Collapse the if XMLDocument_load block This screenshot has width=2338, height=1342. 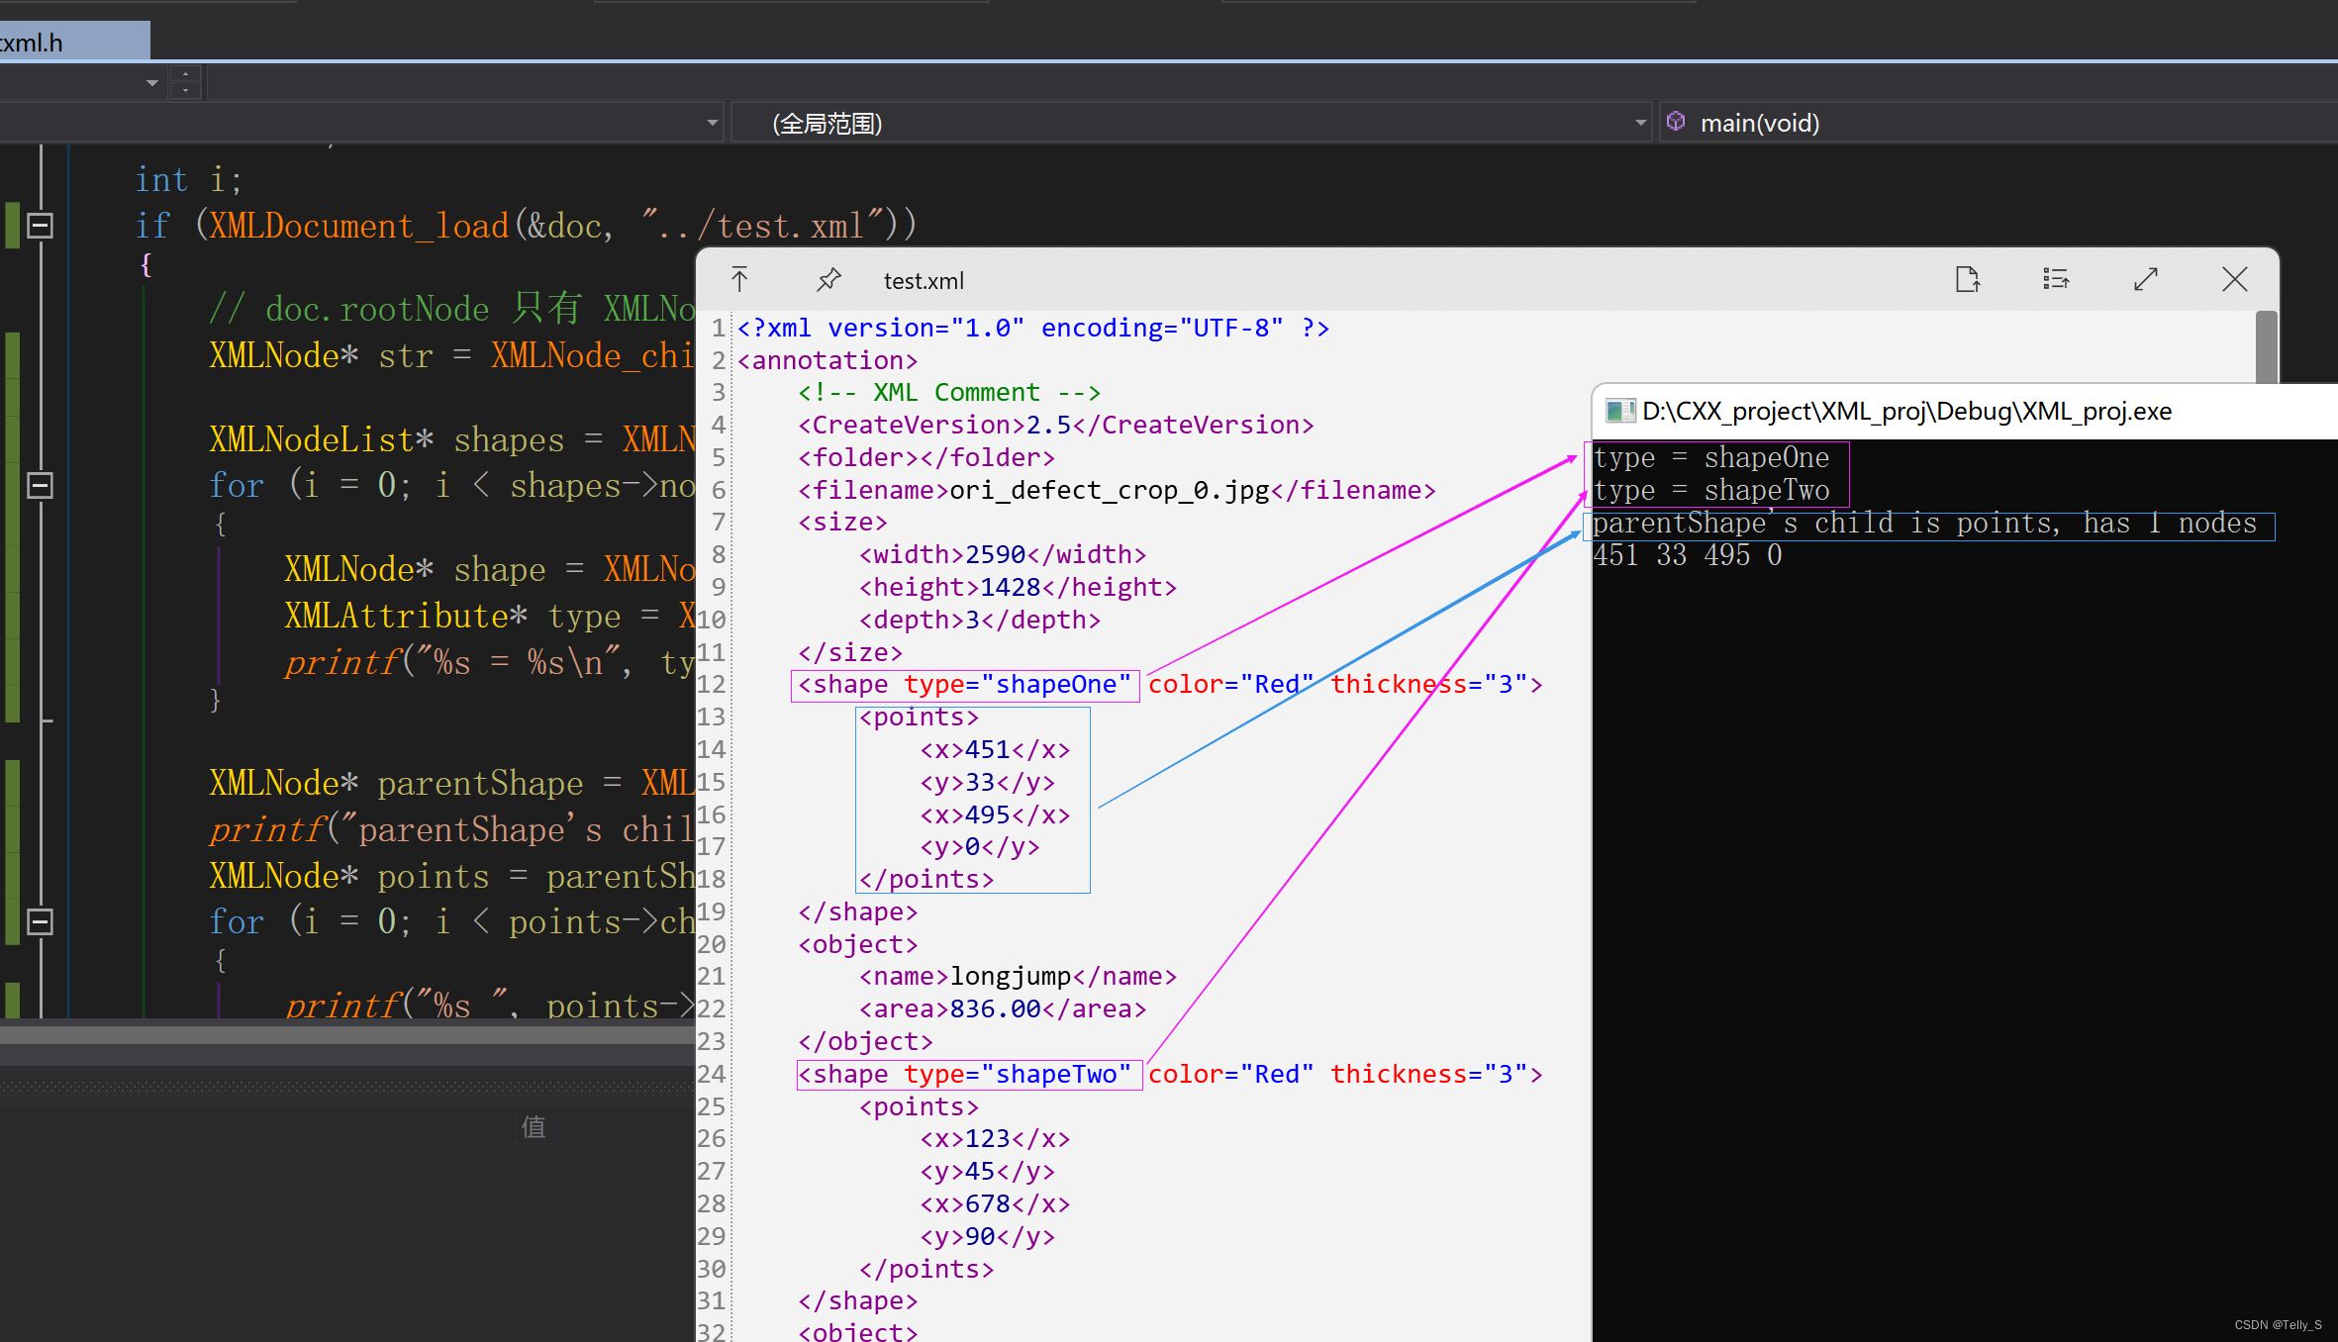[40, 226]
